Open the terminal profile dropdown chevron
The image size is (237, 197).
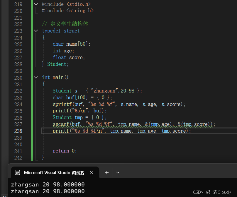[117, 172]
